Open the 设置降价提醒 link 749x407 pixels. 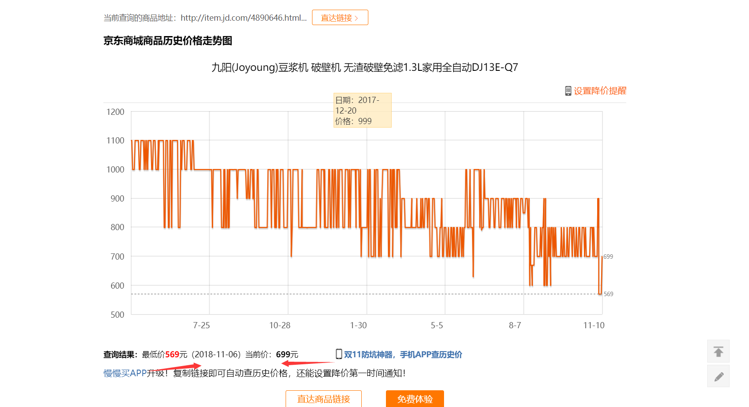[x=600, y=91]
